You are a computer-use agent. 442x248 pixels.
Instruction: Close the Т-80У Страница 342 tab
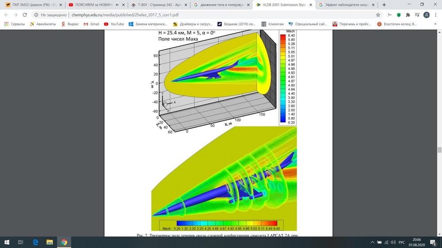186,5
